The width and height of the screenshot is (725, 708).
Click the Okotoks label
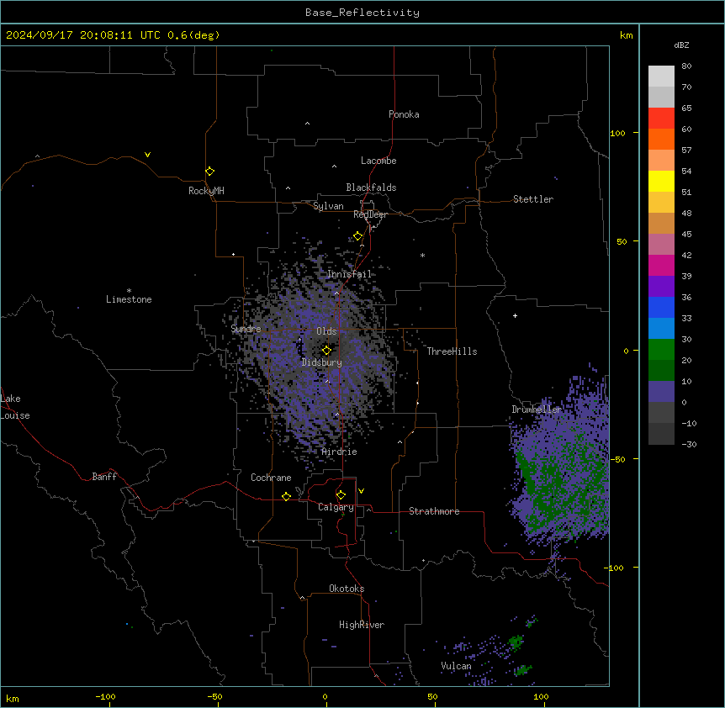347,589
